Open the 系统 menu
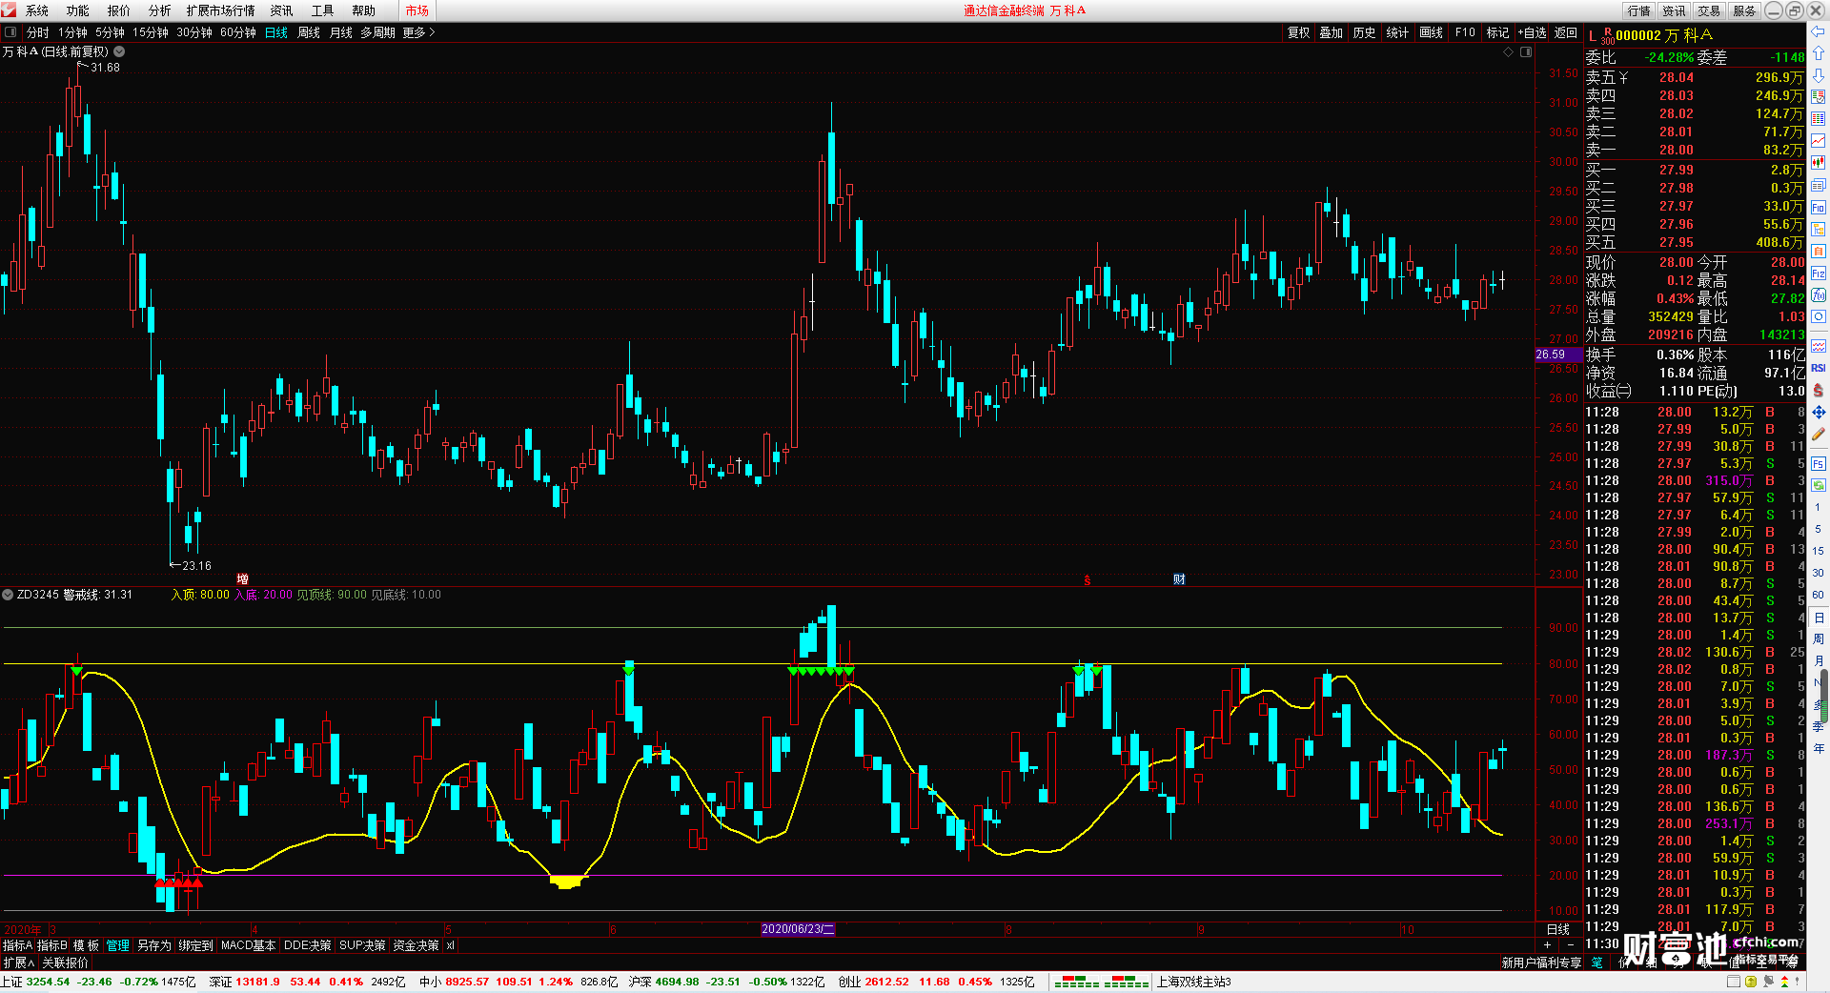Screen dimensions: 1830x993 point(37,10)
